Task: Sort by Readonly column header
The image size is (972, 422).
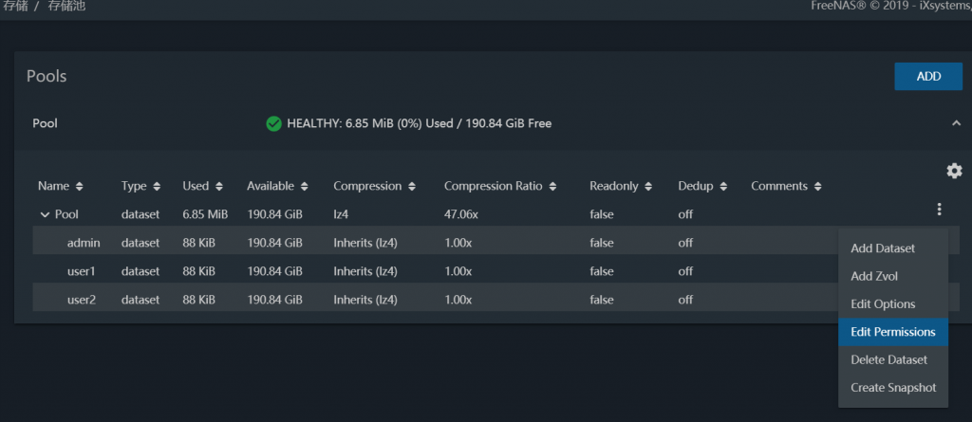Action: (613, 187)
